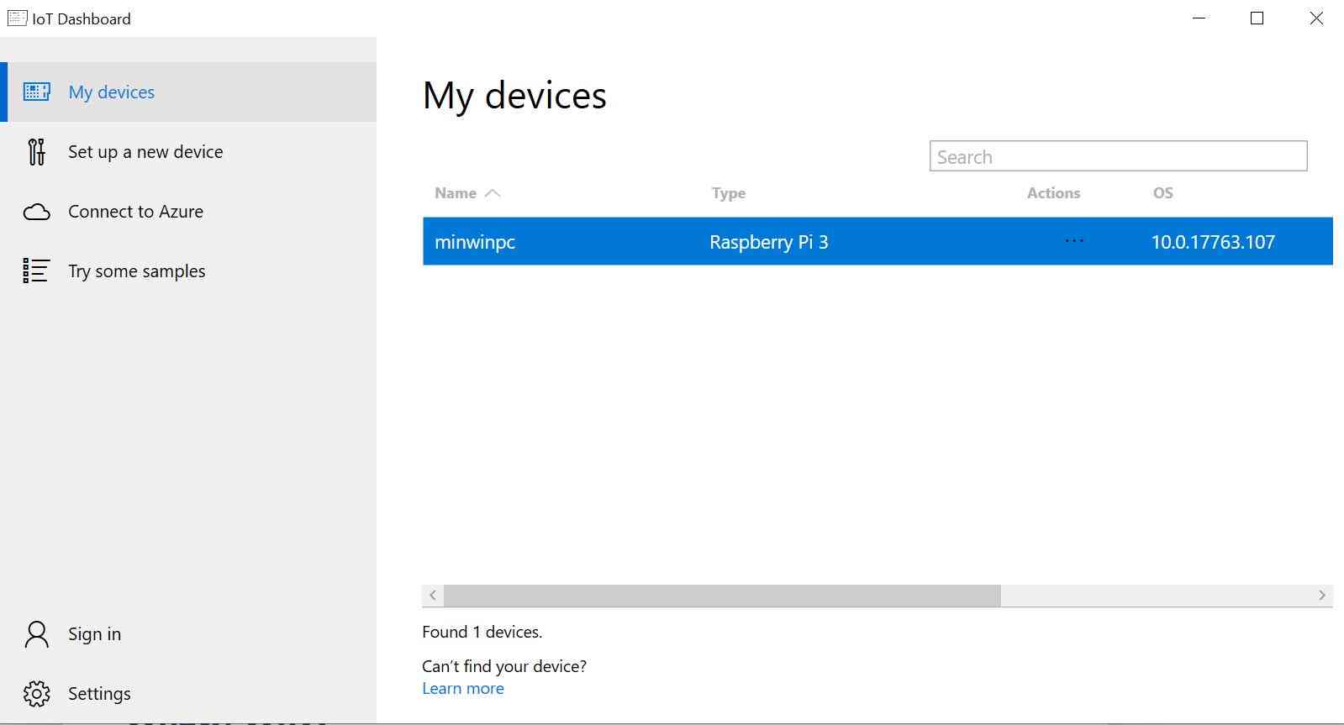Sort devices by the Name column header
The width and height of the screenshot is (1344, 725).
pyautogui.click(x=456, y=193)
